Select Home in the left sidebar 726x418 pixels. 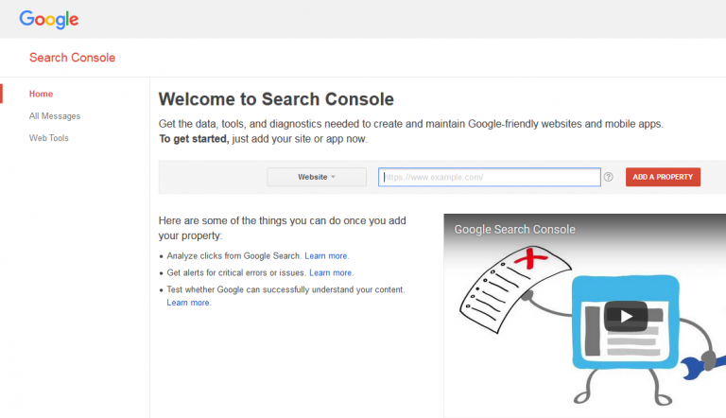coord(41,94)
